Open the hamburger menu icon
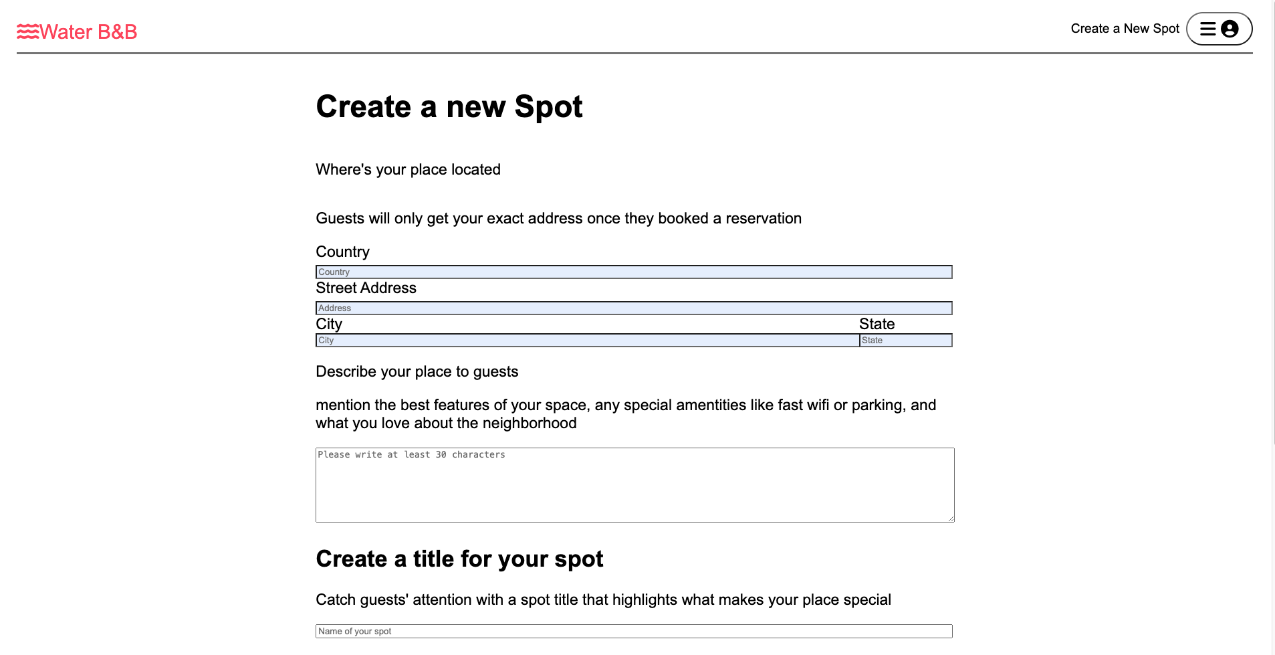Screen dimensions: 1275x655 tap(1207, 29)
